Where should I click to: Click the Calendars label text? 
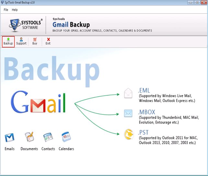[x=66, y=149]
